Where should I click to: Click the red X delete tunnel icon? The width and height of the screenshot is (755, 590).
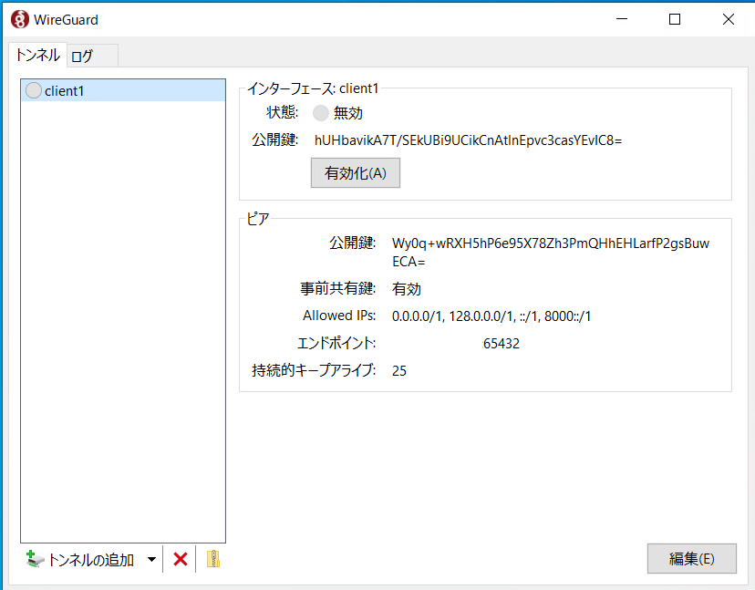pyautogui.click(x=180, y=559)
